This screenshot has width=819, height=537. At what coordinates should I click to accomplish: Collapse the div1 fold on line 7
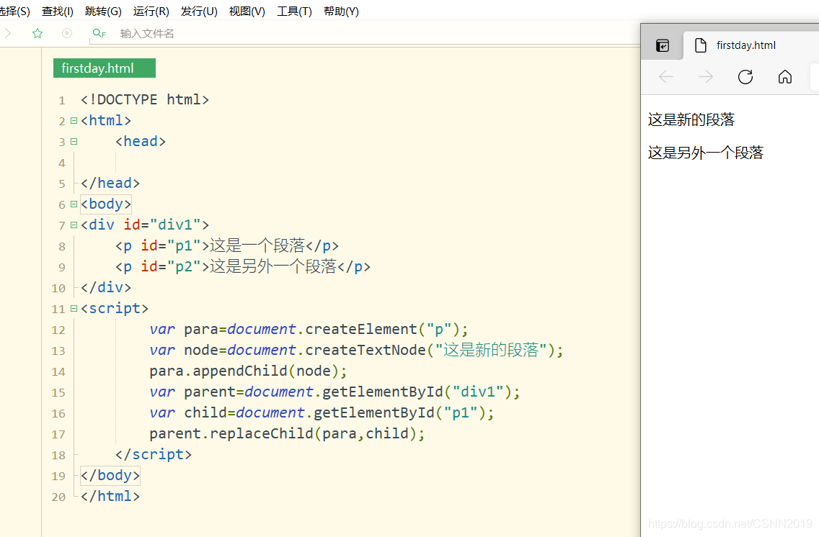(x=74, y=225)
